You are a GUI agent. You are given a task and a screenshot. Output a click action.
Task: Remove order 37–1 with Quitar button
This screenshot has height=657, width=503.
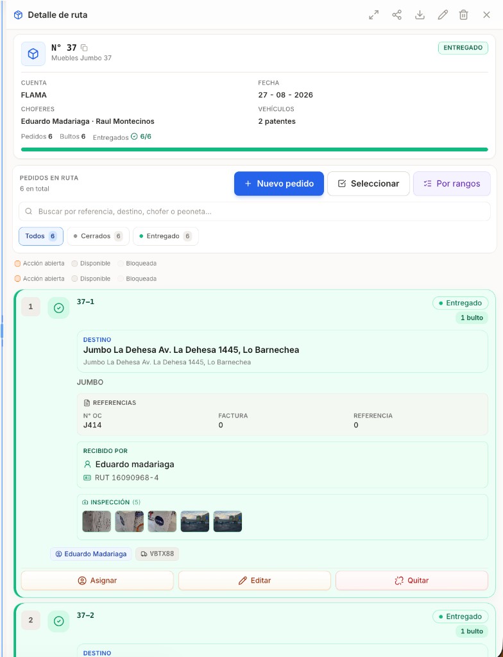click(x=412, y=580)
